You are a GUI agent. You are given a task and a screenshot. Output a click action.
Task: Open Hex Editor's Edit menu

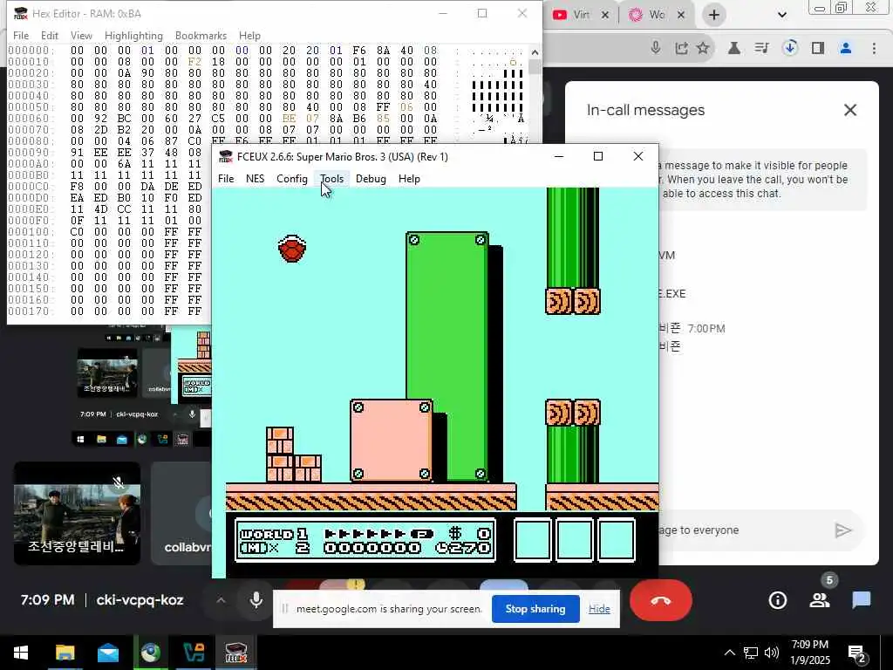tap(50, 35)
